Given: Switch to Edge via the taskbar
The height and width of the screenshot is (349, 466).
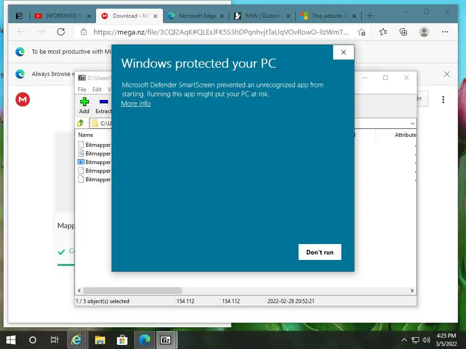Looking at the screenshot, I should [145, 340].
